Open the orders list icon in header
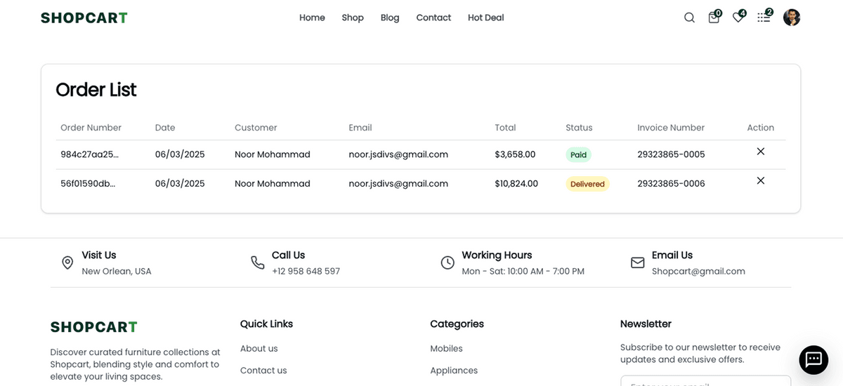843x386 pixels. click(x=763, y=18)
